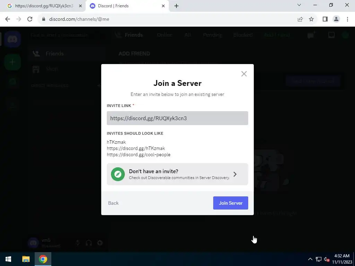
Task: Expand the Don't have an invite chevron
Action: [x=235, y=174]
